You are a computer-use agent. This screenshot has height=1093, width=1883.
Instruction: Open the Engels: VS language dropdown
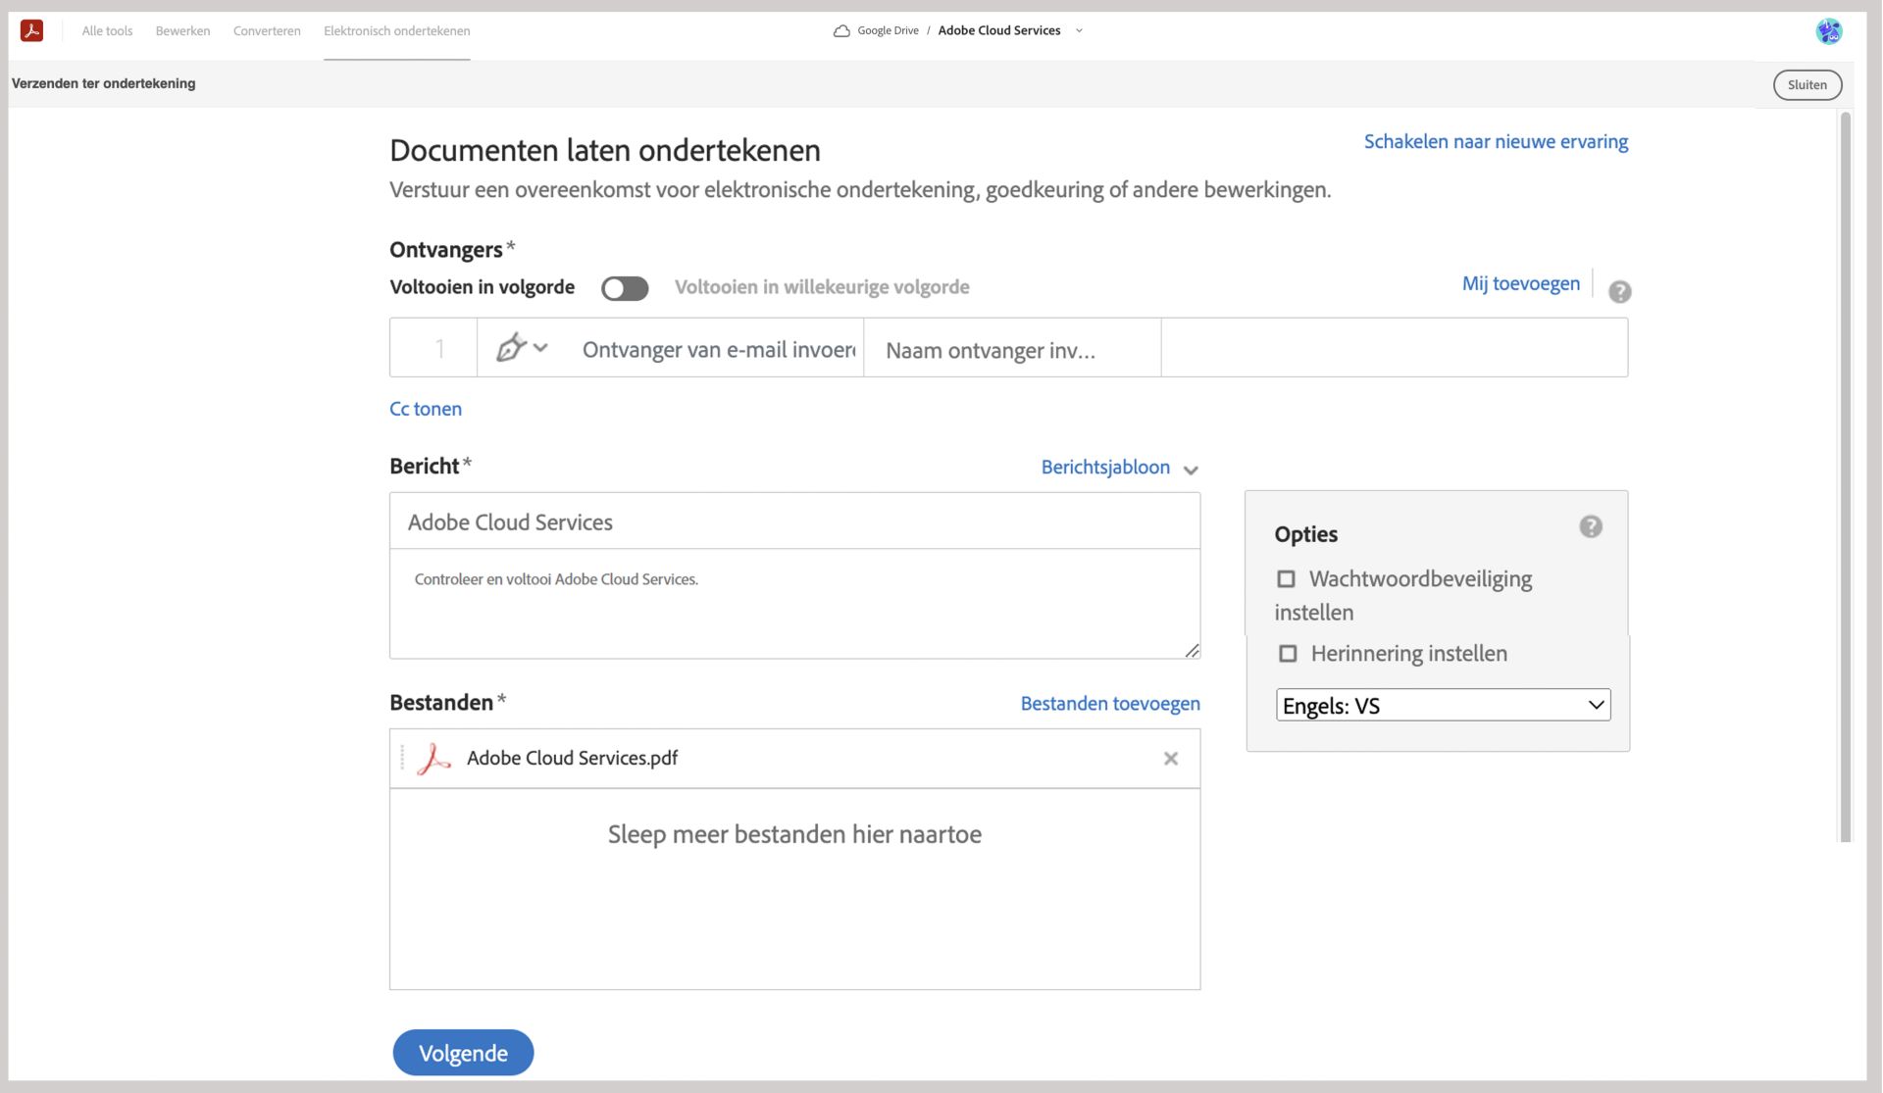pyautogui.click(x=1440, y=704)
